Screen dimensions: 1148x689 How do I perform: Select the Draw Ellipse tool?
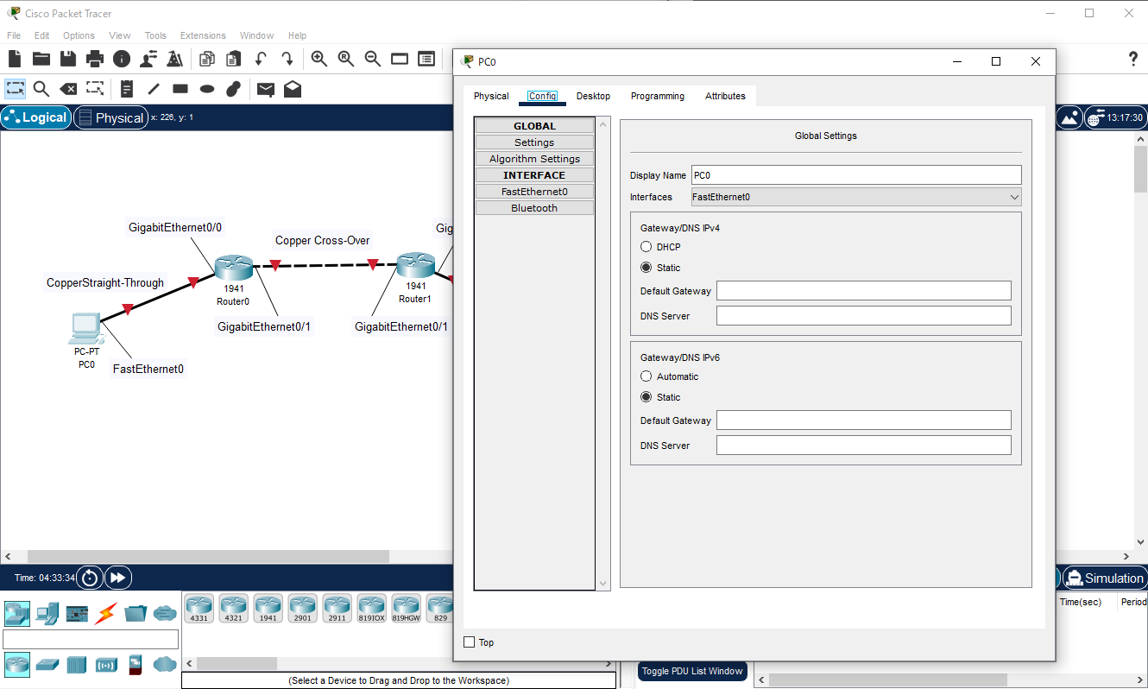pyautogui.click(x=207, y=89)
